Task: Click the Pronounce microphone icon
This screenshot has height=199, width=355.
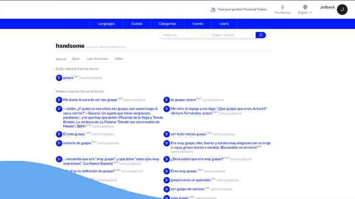Action: [x=282, y=7]
